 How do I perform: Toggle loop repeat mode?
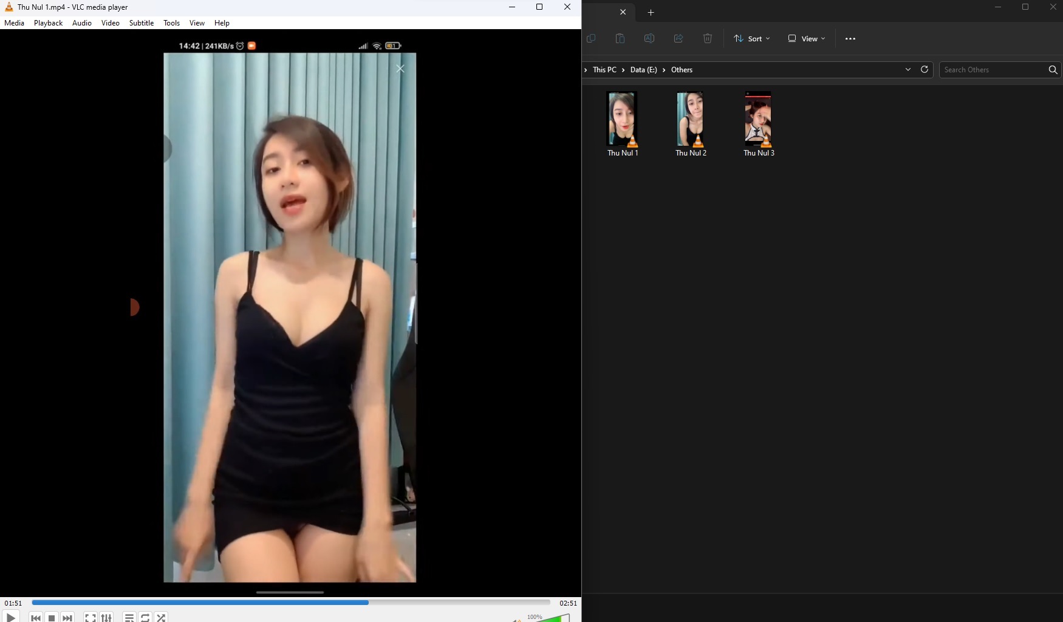pos(145,618)
